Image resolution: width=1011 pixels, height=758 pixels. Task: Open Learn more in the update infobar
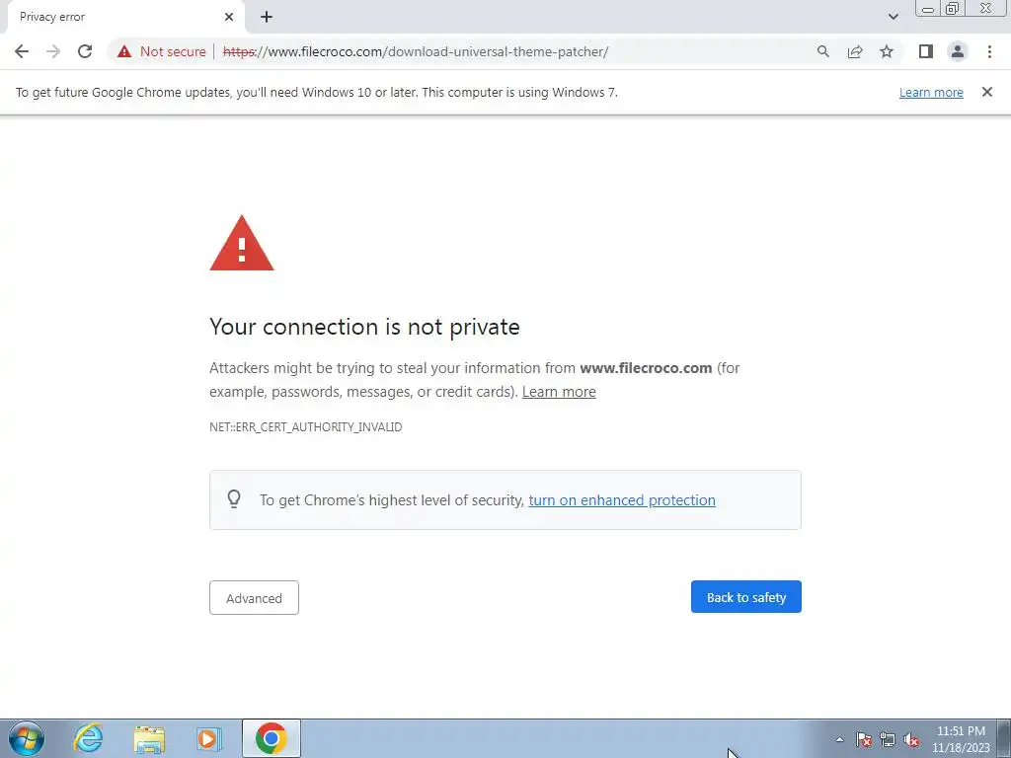point(931,92)
